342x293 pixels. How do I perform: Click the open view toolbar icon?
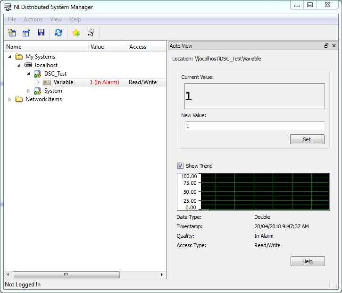click(x=26, y=33)
